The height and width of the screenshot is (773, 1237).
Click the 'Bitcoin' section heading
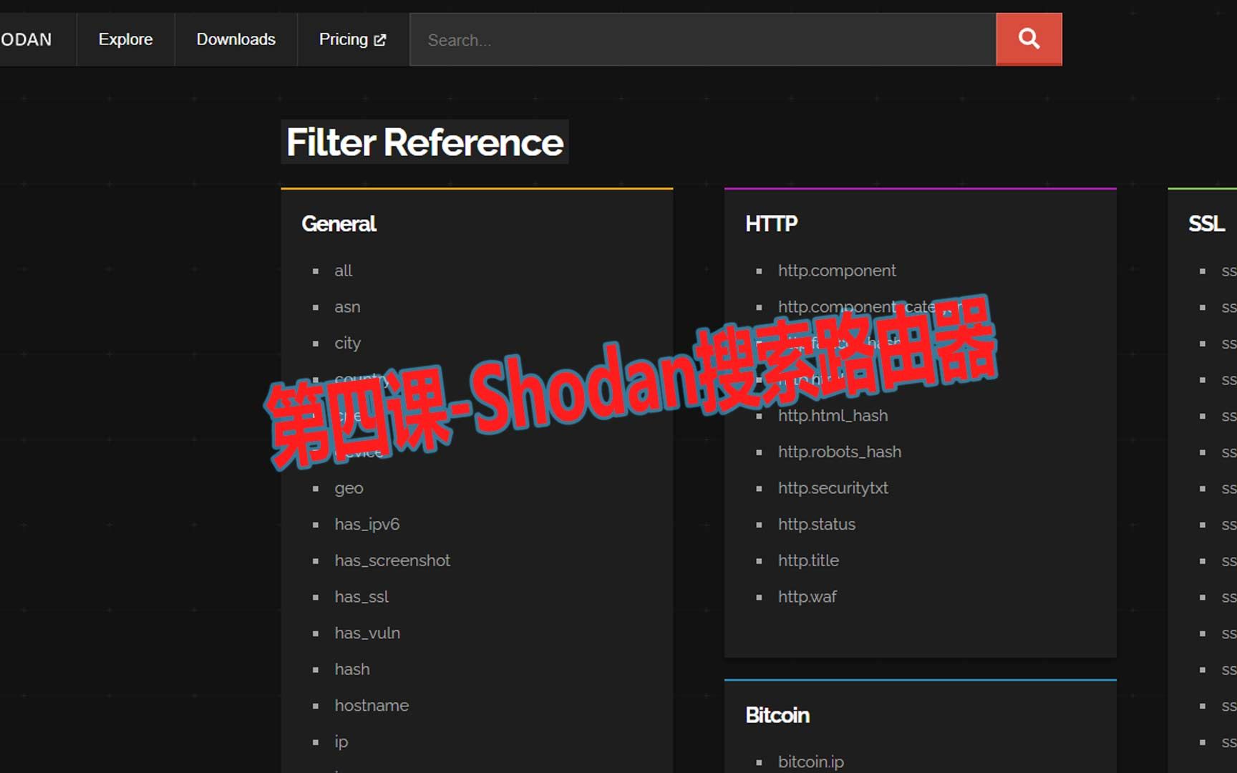tap(777, 715)
